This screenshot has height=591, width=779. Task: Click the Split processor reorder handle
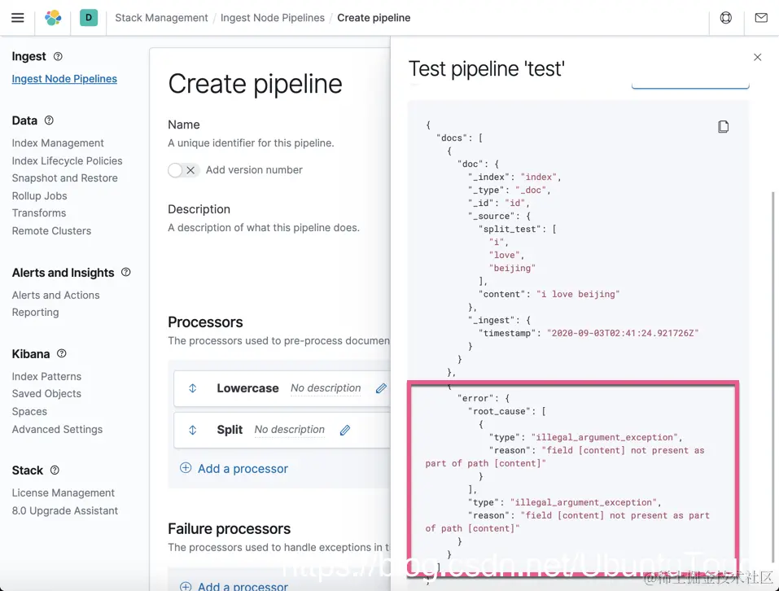pos(193,430)
